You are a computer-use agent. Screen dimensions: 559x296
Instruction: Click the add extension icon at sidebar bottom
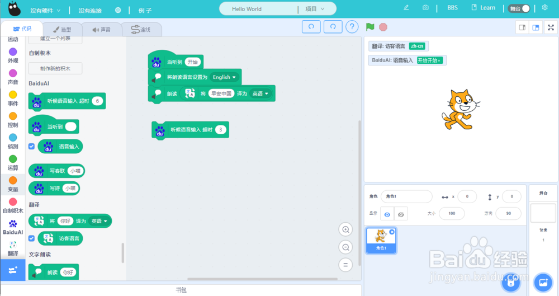pyautogui.click(x=13, y=270)
